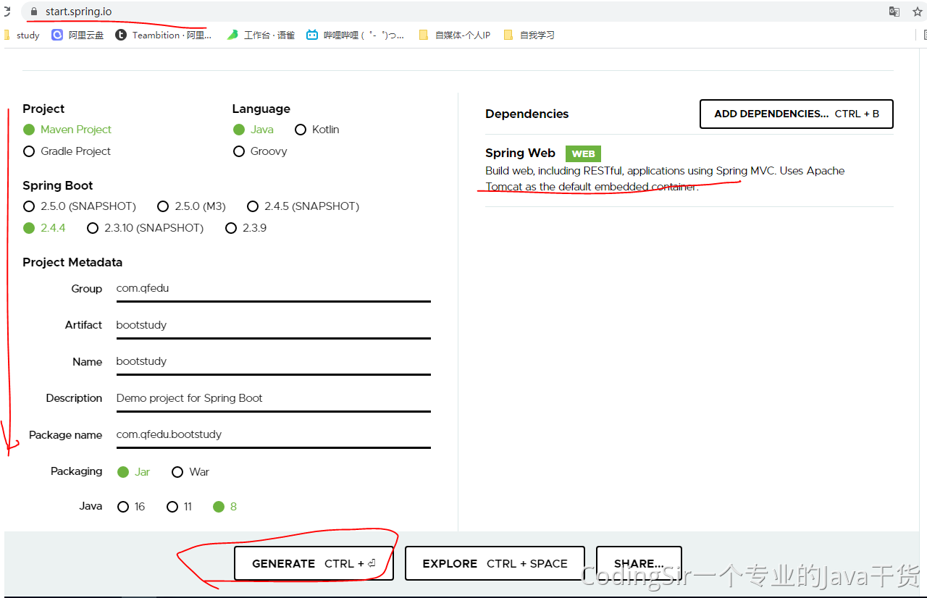The width and height of the screenshot is (927, 598).
Task: Select Java version 11
Action: pos(180,507)
